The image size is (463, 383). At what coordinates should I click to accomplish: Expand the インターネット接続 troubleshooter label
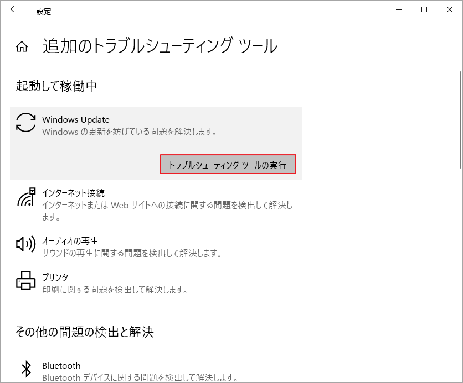point(73,193)
